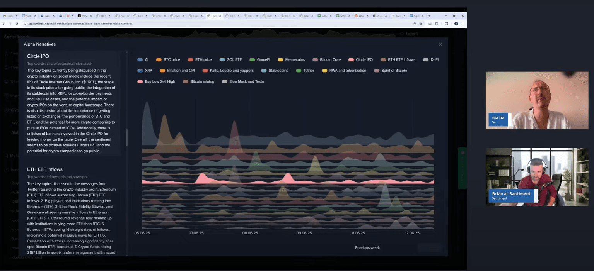Toggle the AI series in legend
The width and height of the screenshot is (594, 271).
(x=143, y=60)
